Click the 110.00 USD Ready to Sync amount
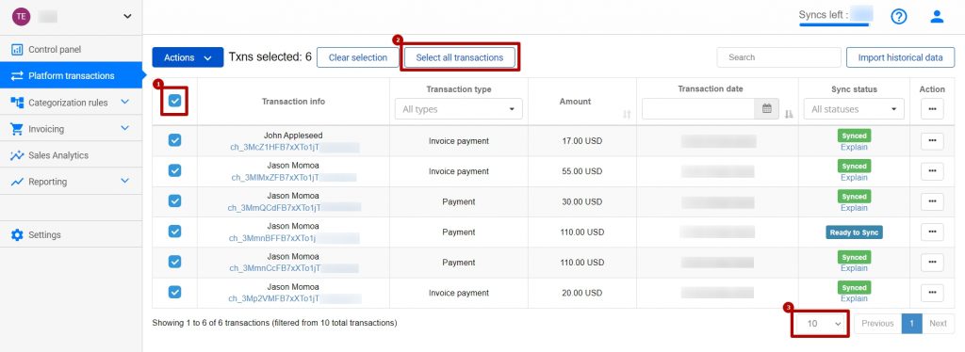965x352 pixels. click(x=582, y=232)
